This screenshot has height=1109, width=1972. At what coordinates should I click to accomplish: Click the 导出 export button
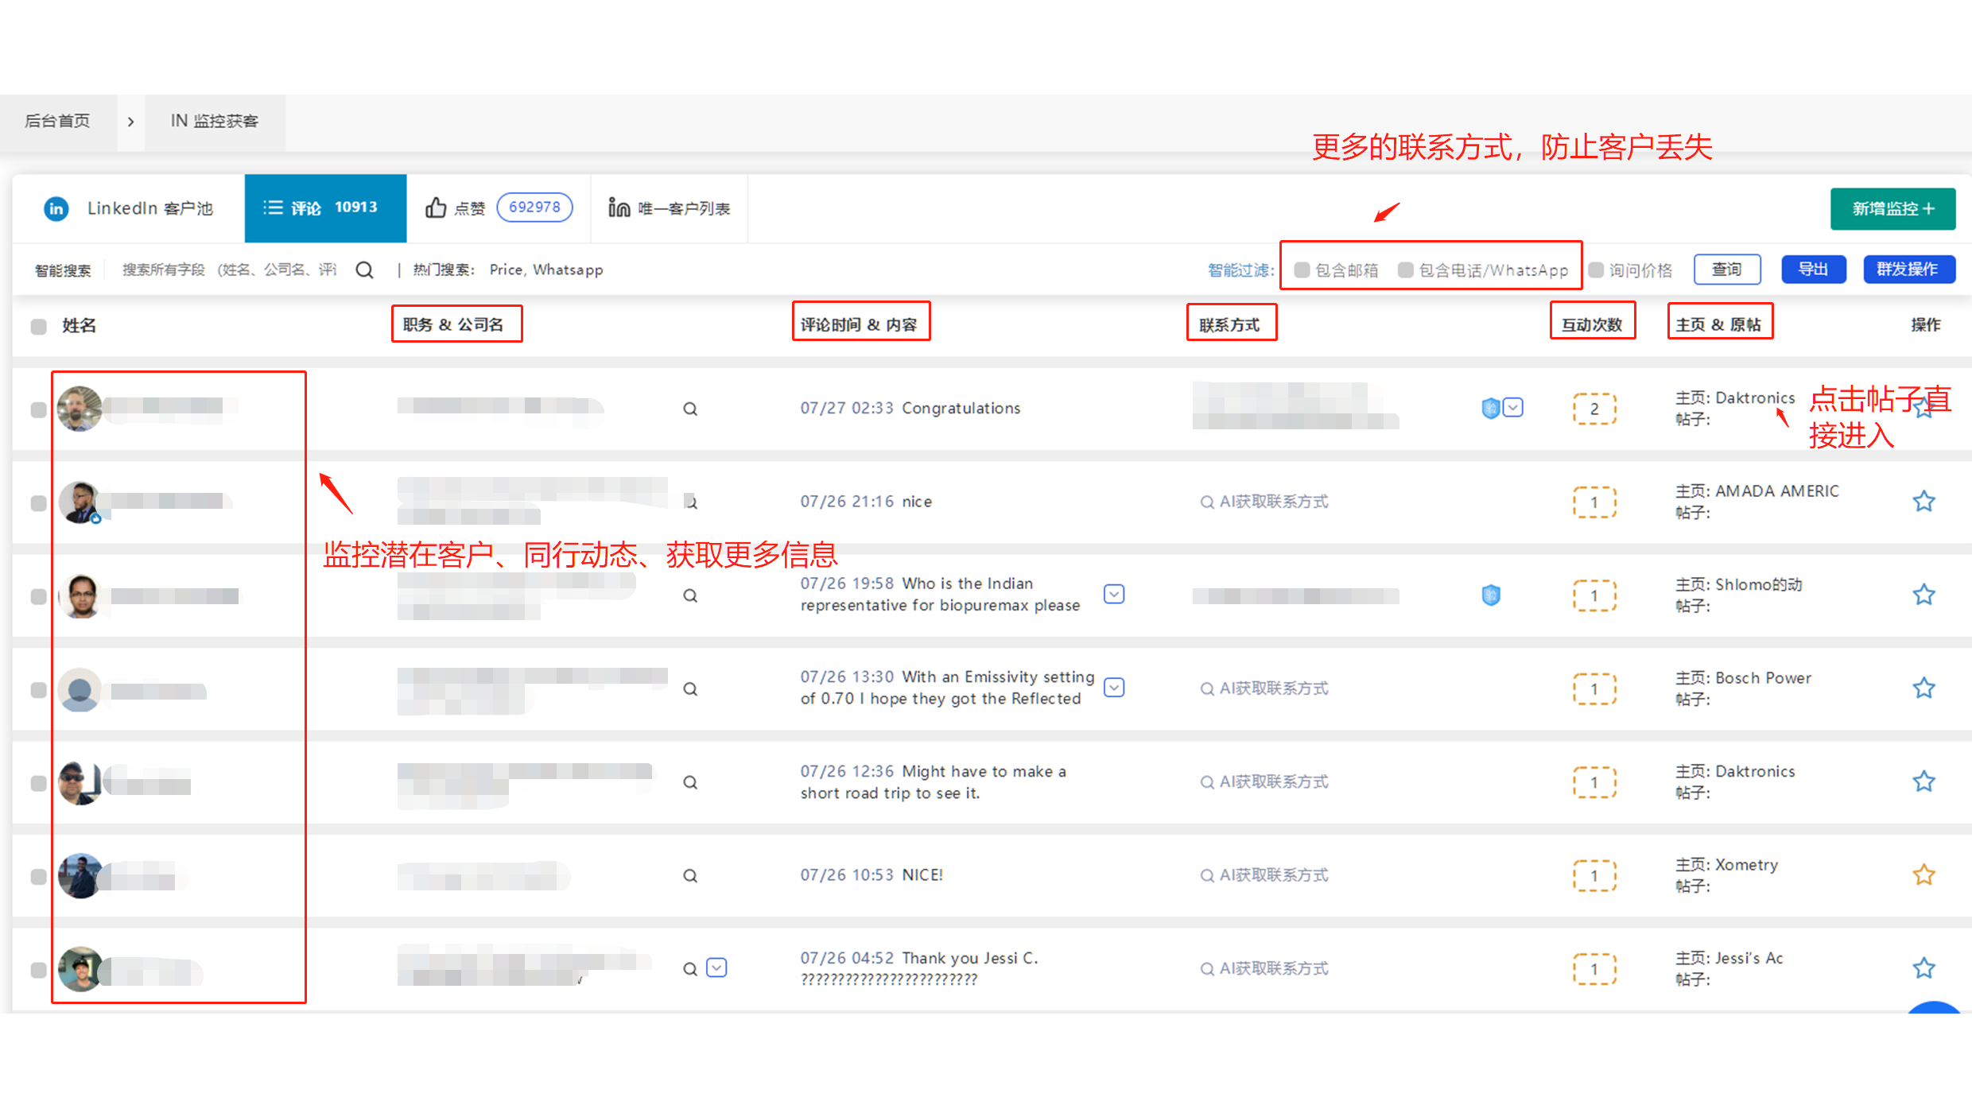tap(1813, 269)
